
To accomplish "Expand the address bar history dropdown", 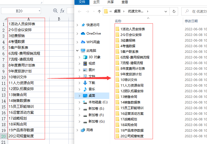I will (166, 12).
